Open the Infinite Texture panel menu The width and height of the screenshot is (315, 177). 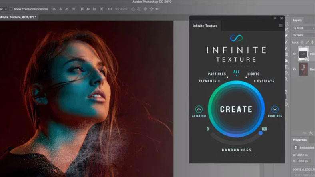281,26
